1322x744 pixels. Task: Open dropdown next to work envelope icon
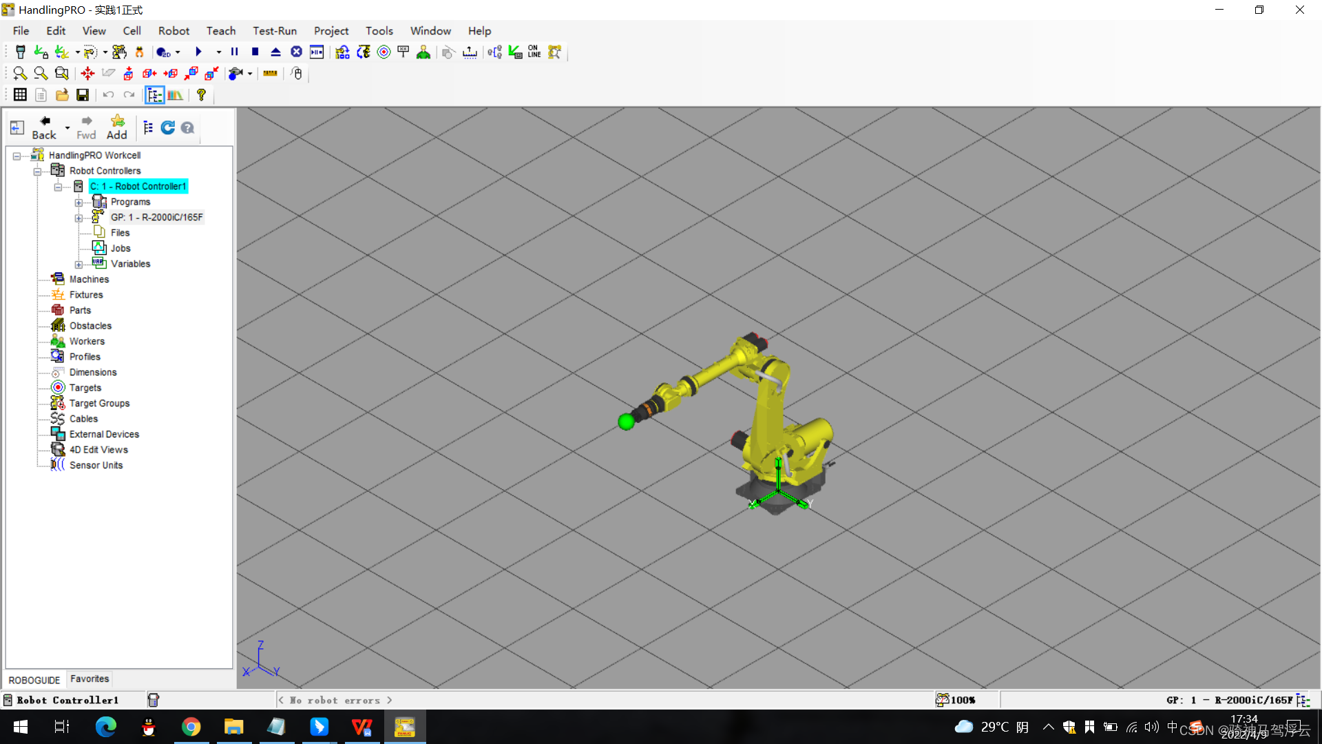click(105, 52)
